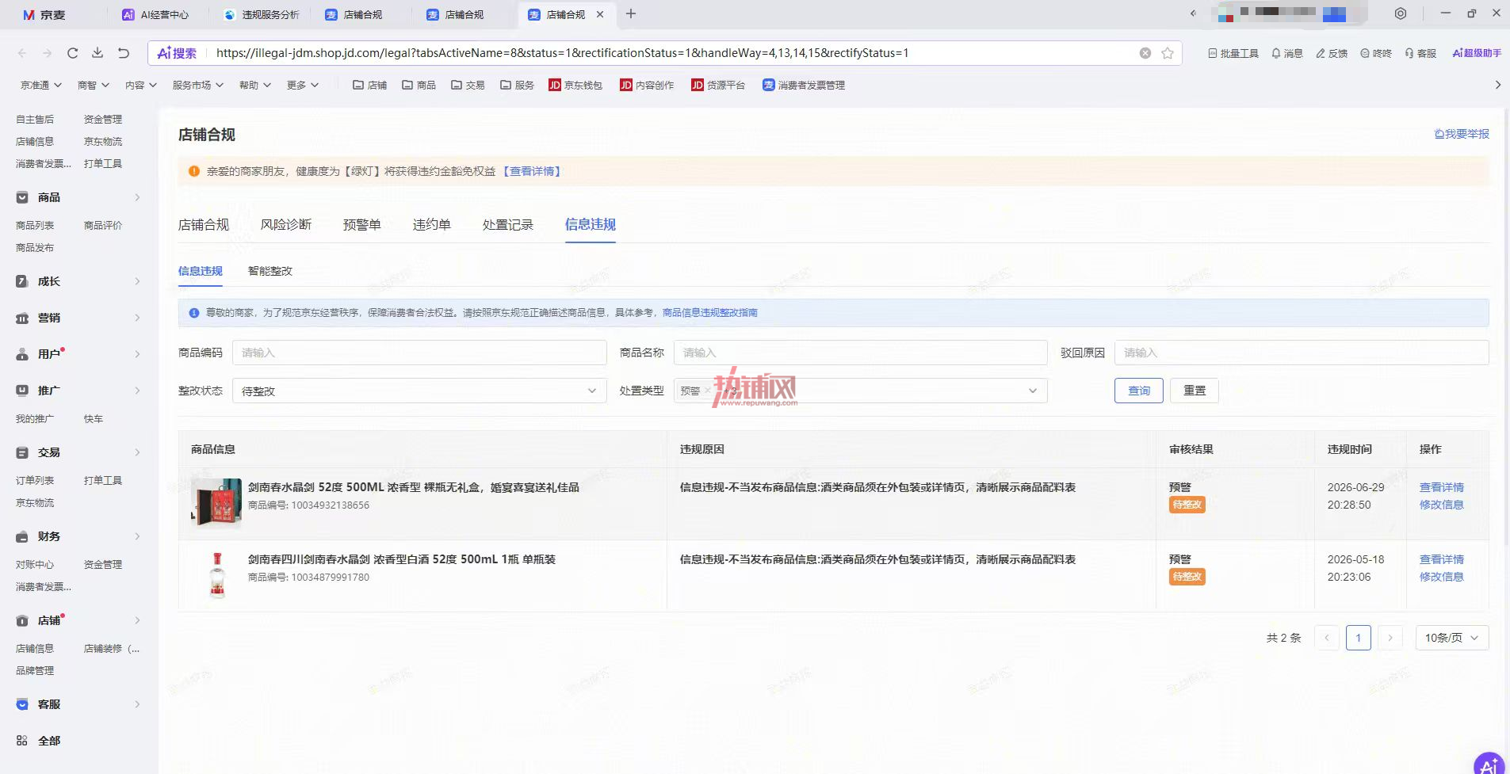Open 客服 headset support
The width and height of the screenshot is (1510, 774).
[x=1420, y=53]
